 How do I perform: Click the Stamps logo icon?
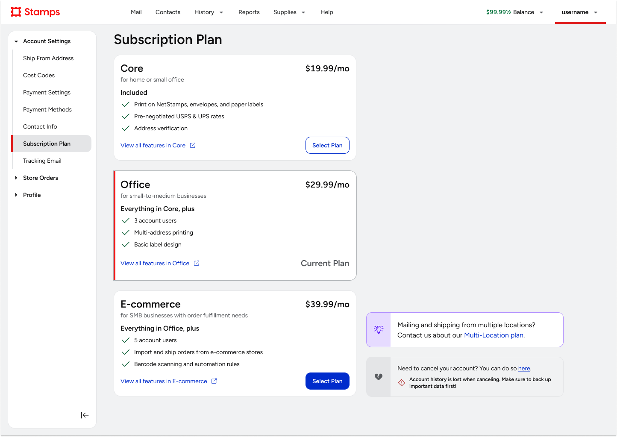pos(16,12)
